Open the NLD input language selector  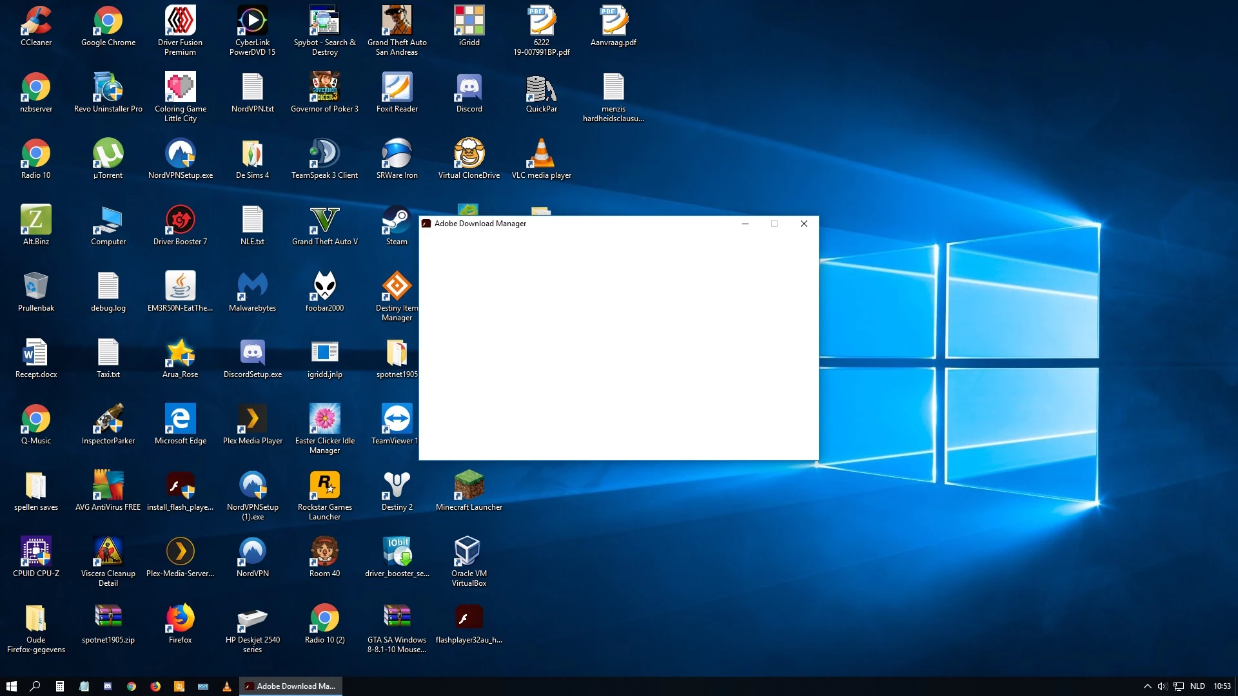(x=1197, y=686)
